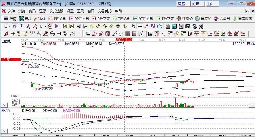Click yellow diamond horizontal compress icon
This screenshot has width=255, height=137.
[111, 26]
